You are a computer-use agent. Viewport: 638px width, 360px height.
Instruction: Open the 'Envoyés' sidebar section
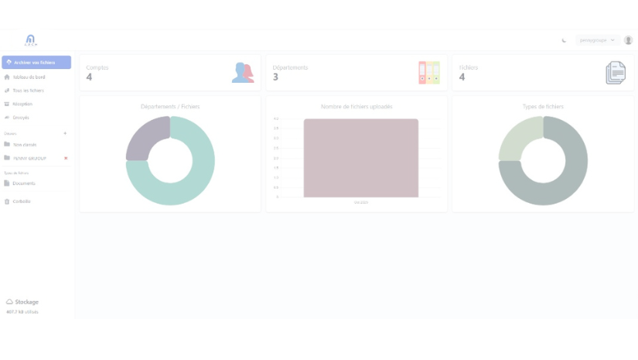[17, 117]
